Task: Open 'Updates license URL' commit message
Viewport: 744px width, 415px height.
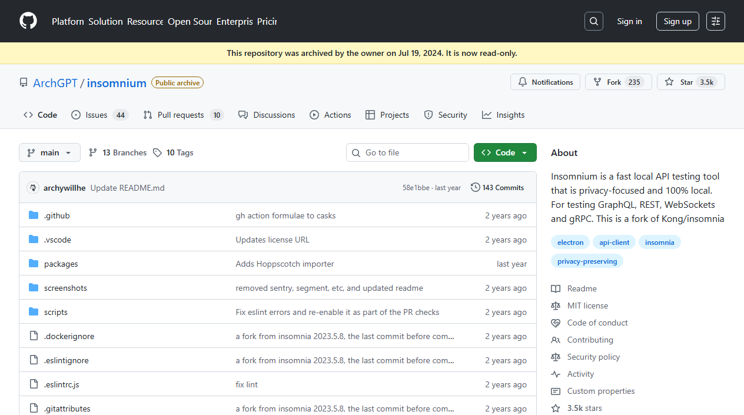Action: point(273,240)
